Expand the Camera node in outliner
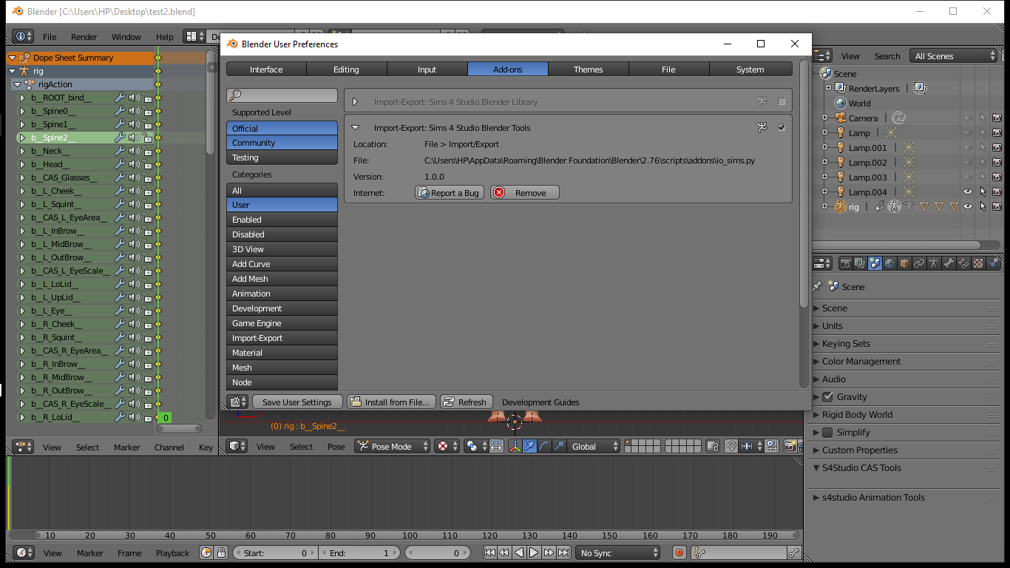 click(x=825, y=118)
